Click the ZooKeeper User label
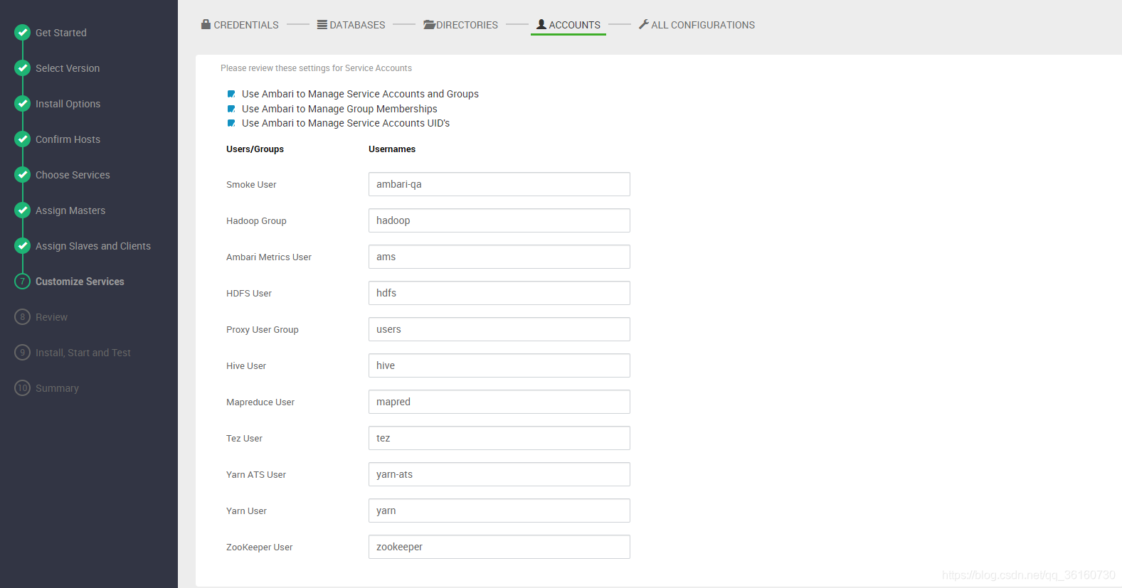 pyautogui.click(x=260, y=547)
